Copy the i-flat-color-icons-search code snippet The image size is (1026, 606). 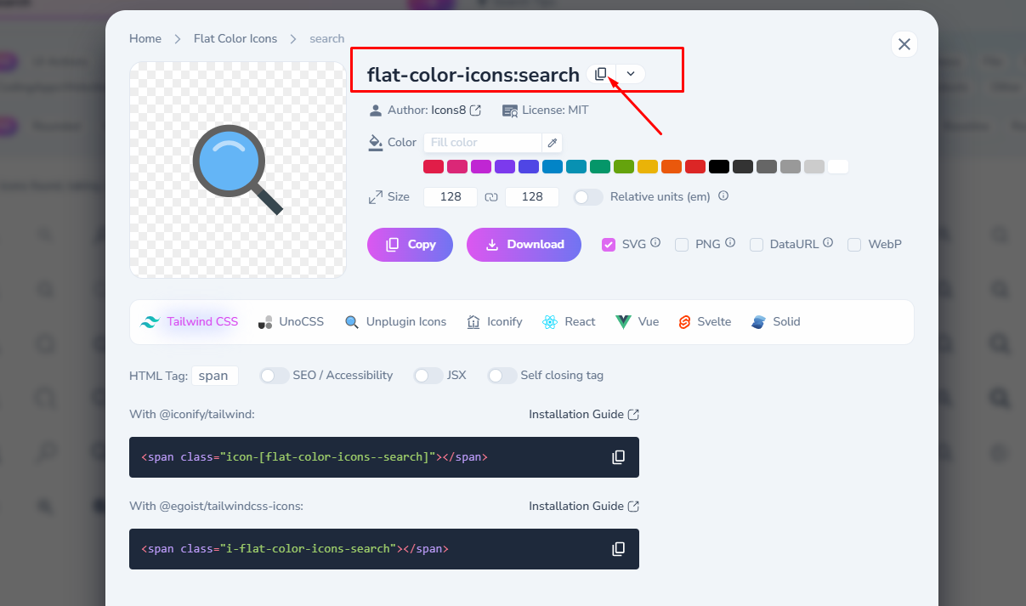pos(619,549)
